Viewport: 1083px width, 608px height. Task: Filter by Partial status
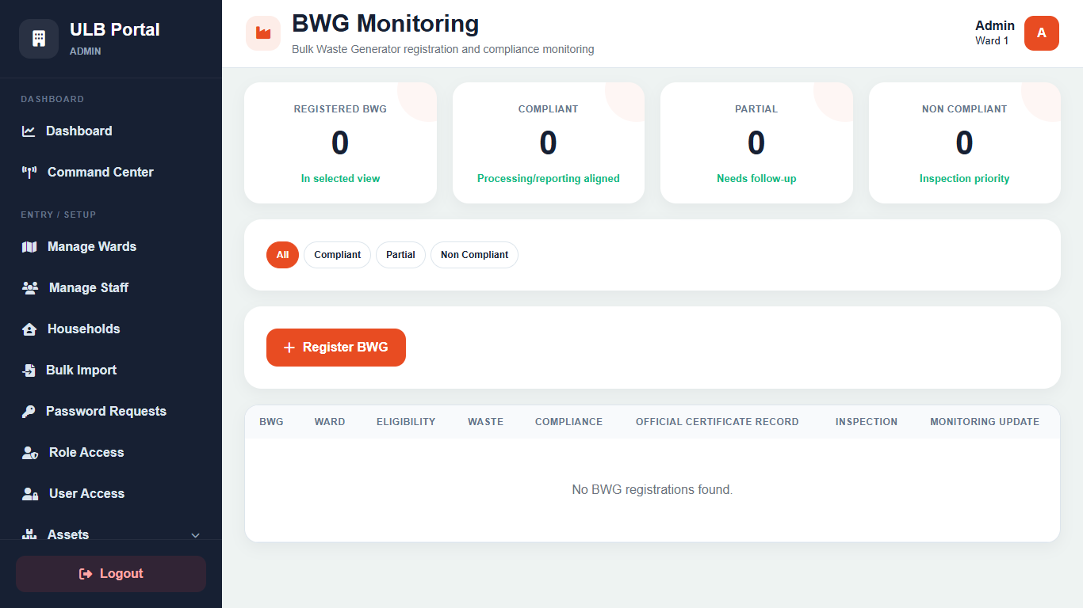(x=400, y=255)
